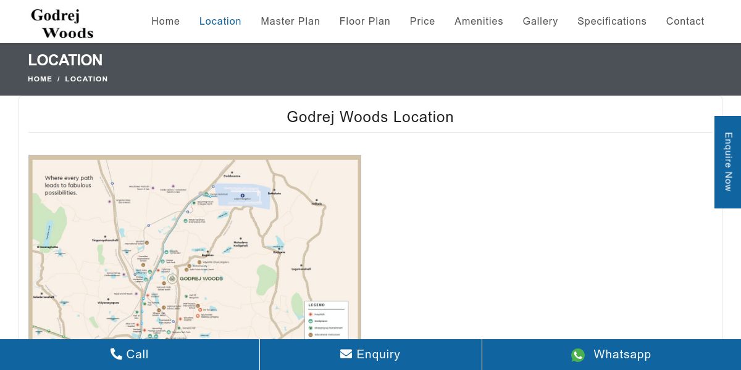This screenshot has width=741, height=370.
Task: Open the Amenities nav link
Action: (x=479, y=21)
